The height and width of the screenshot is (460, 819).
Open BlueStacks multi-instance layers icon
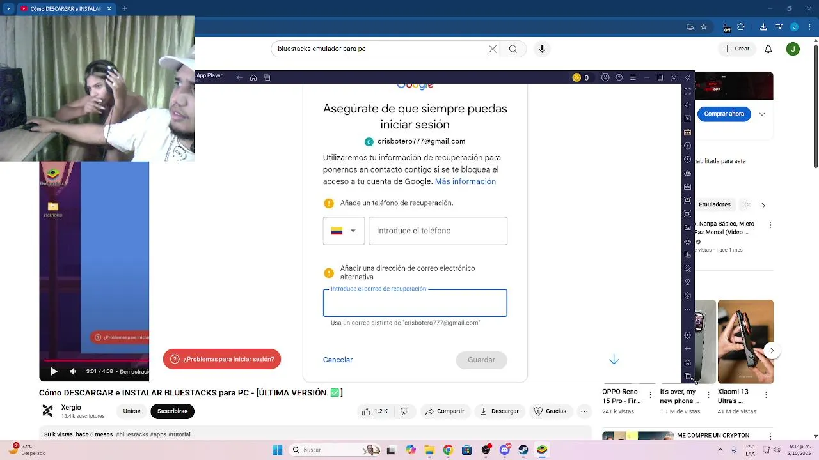[x=688, y=296]
